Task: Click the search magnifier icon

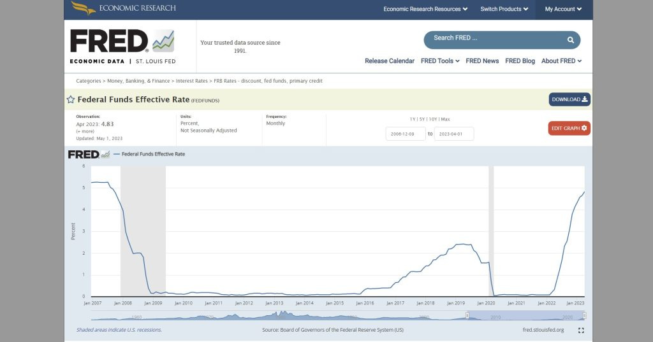Action: click(571, 40)
